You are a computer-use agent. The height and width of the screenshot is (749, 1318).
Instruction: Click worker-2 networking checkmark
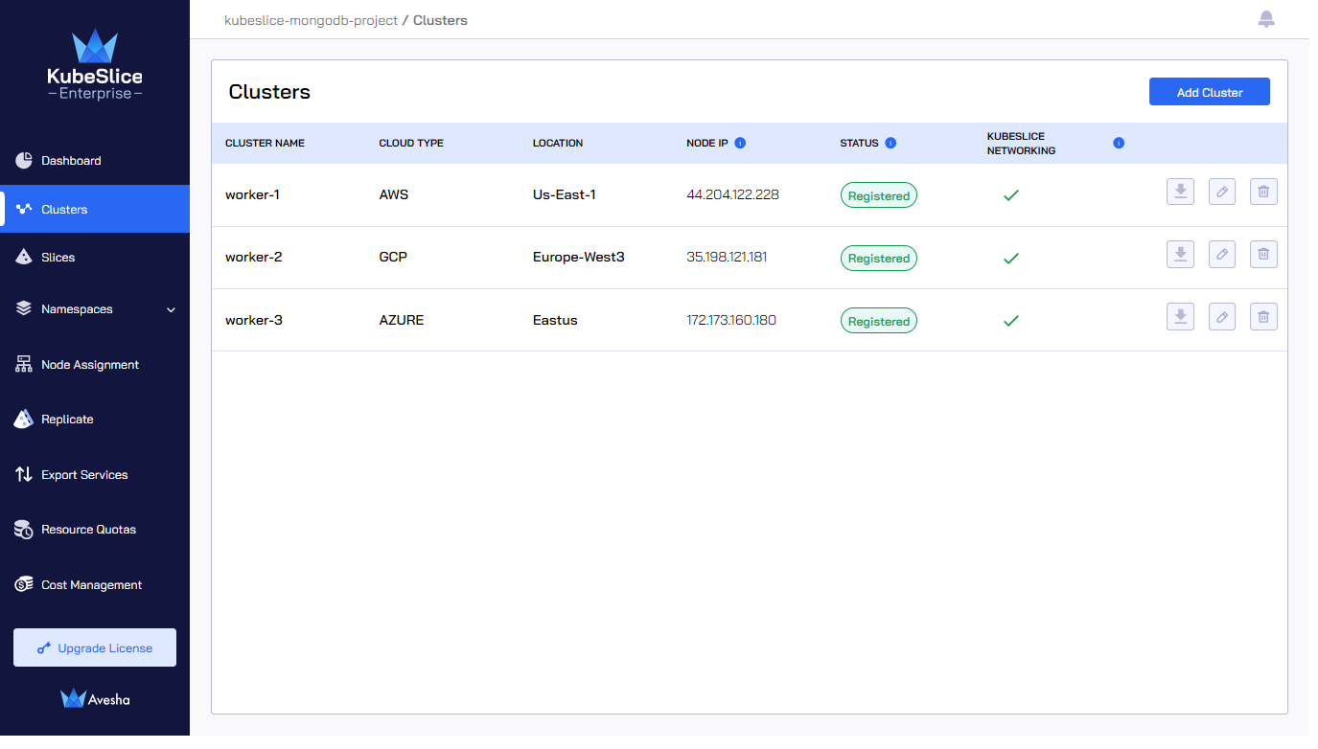[1010, 258]
